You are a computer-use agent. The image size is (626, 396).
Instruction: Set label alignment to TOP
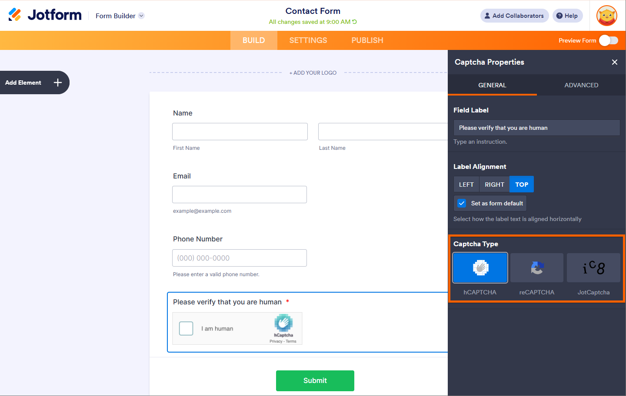coord(522,185)
